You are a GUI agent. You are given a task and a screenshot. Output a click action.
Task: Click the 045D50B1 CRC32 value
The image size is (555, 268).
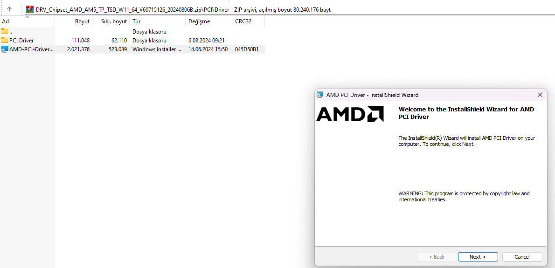[x=247, y=49]
